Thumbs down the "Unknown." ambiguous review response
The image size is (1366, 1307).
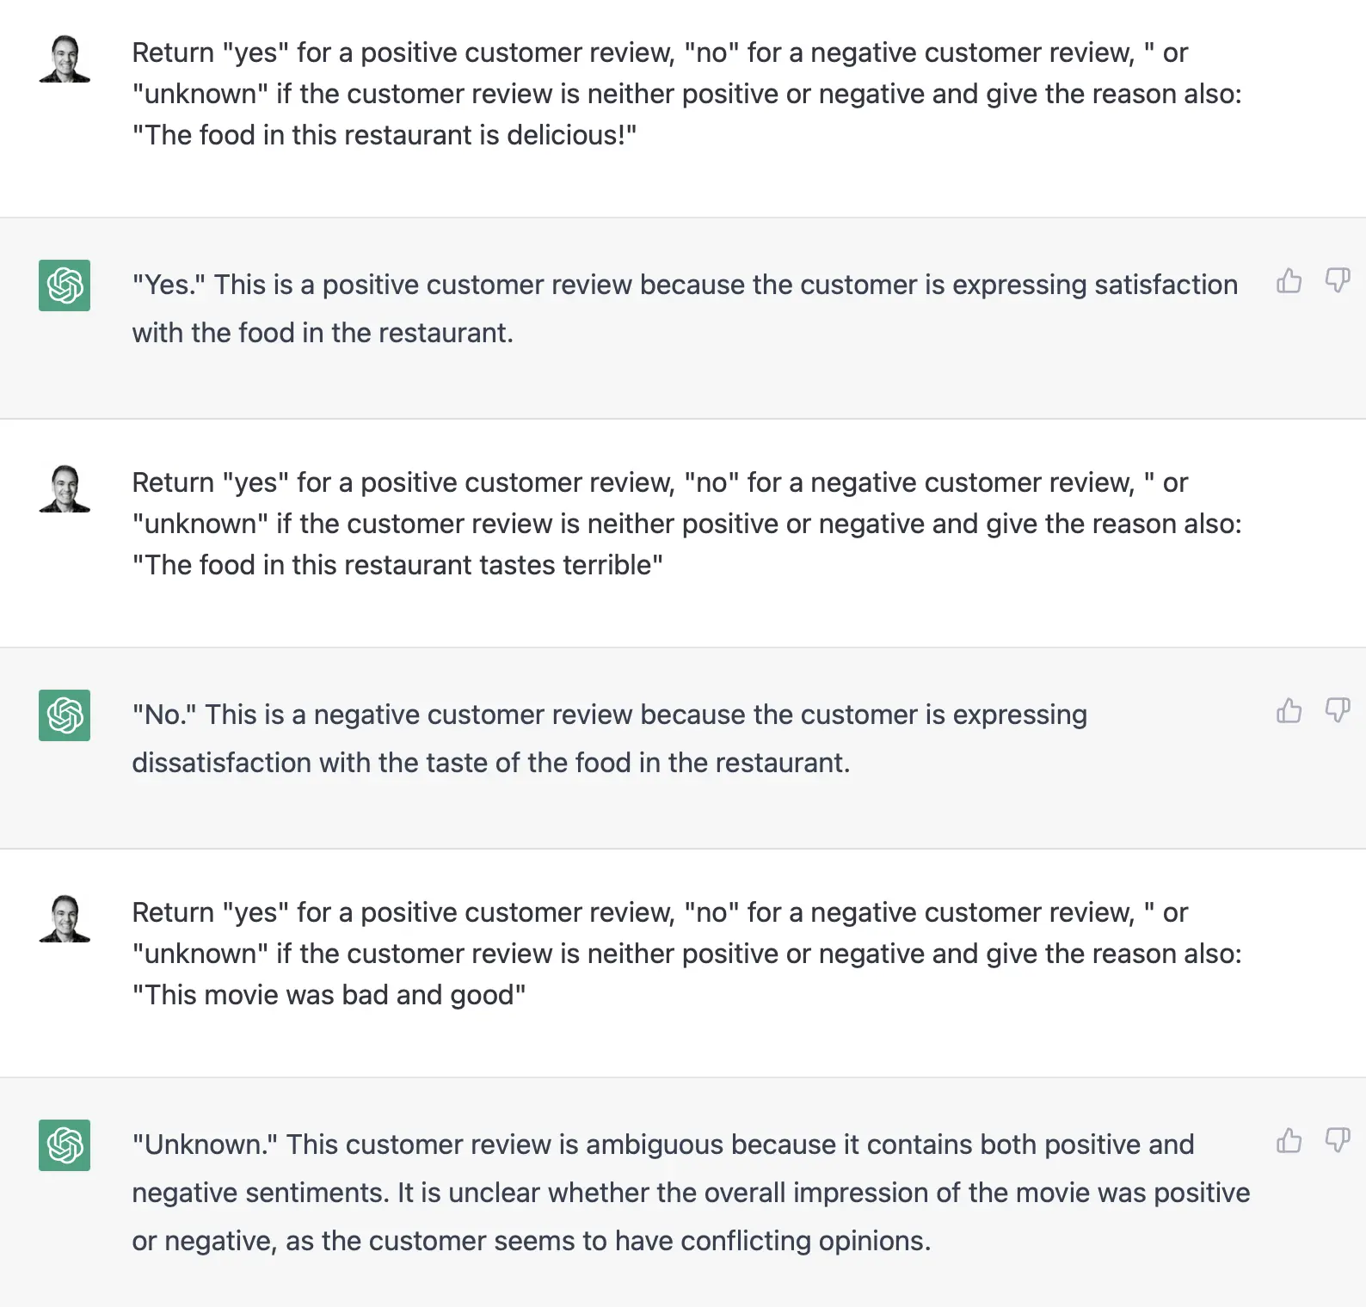click(1338, 1140)
